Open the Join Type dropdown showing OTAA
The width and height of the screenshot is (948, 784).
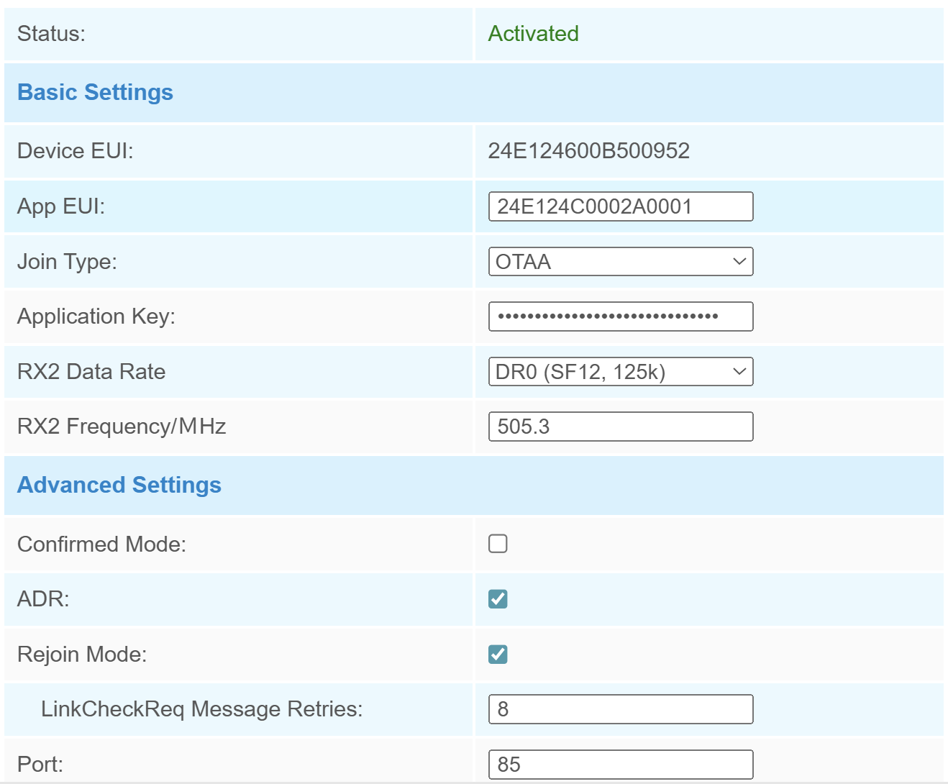click(620, 262)
